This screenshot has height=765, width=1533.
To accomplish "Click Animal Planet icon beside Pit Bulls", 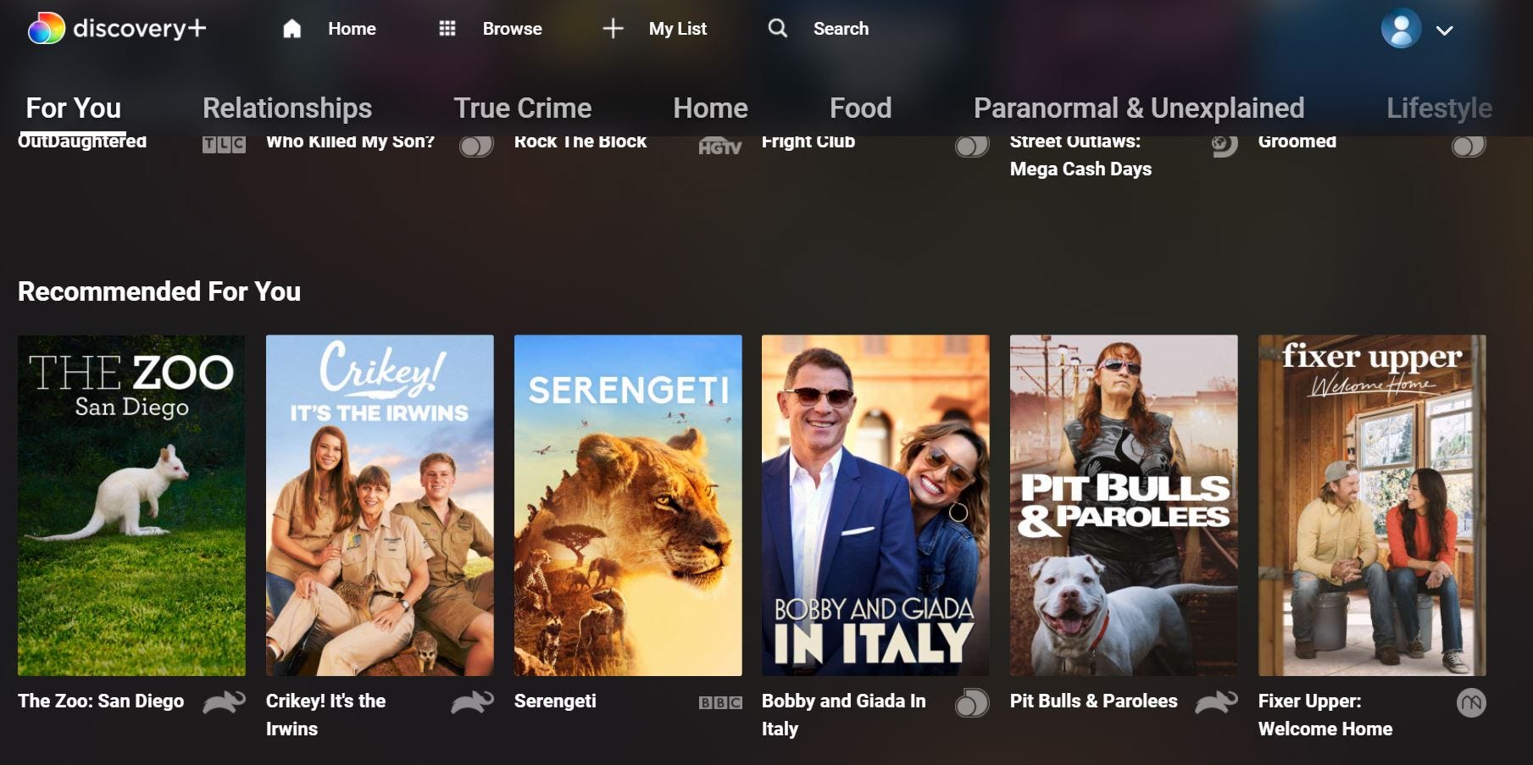I will (1216, 702).
